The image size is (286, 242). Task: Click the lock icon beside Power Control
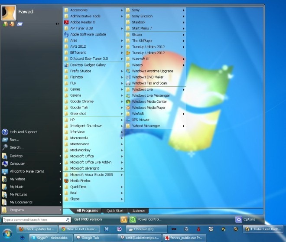(x=123, y=219)
